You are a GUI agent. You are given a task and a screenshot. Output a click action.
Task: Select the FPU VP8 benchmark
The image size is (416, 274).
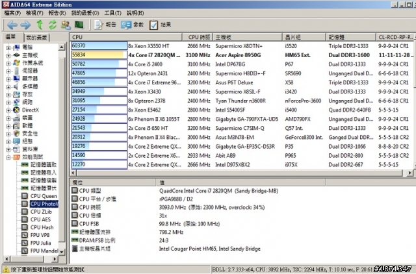(x=40, y=235)
